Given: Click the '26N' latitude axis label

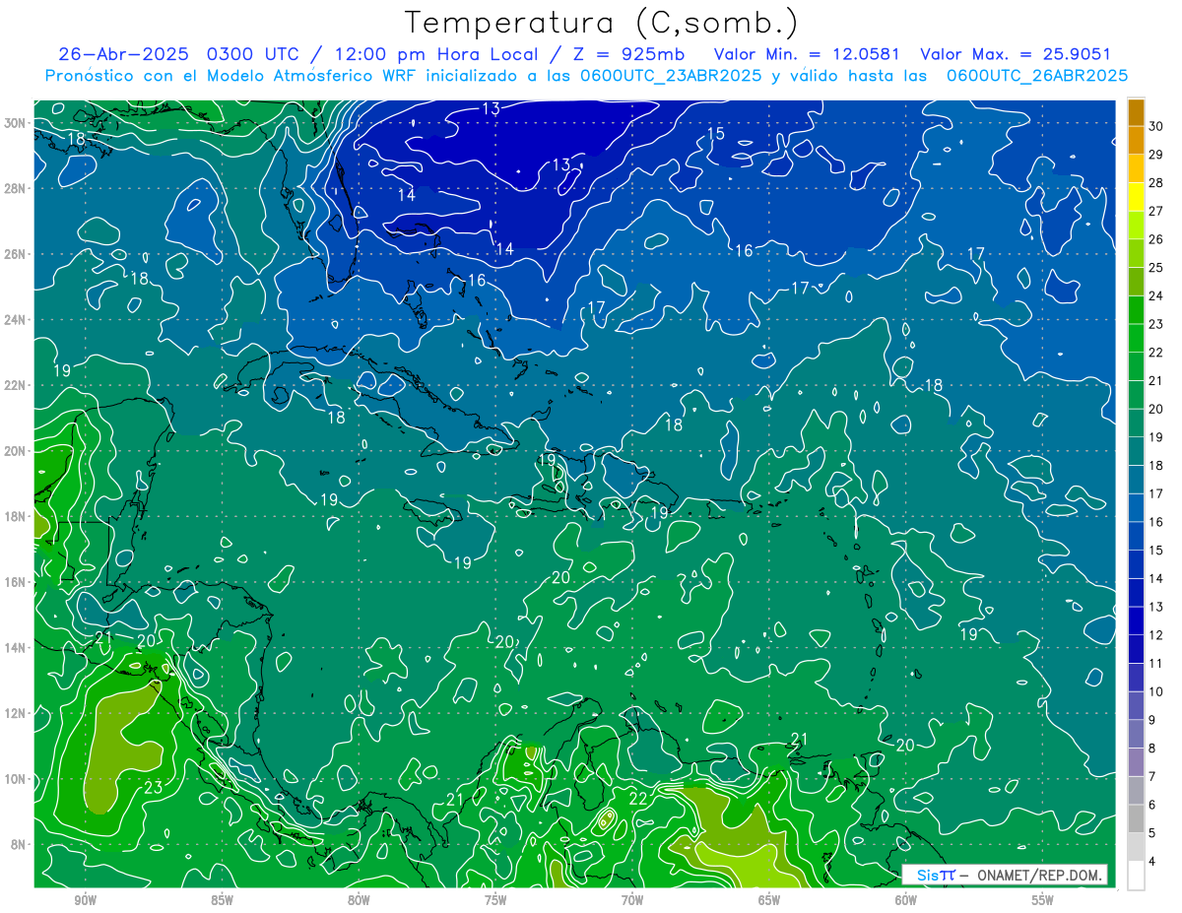Looking at the screenshot, I should click(x=15, y=253).
